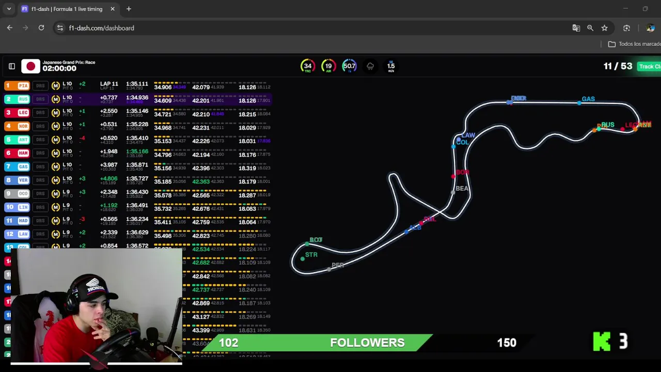Click the medium tyre icon for PIA
Image resolution: width=661 pixels, height=372 pixels.
click(x=56, y=86)
